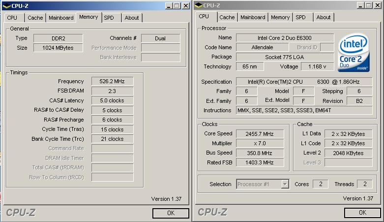This screenshot has height=222, width=384.
Task: Click Rated FSB value 1403.3 MHz
Action: coord(260,162)
